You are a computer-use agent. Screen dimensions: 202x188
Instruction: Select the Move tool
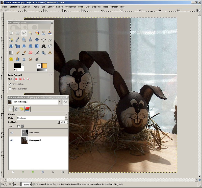(x=37, y=39)
